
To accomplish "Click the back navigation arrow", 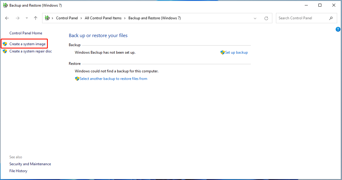I will pyautogui.click(x=7, y=18).
